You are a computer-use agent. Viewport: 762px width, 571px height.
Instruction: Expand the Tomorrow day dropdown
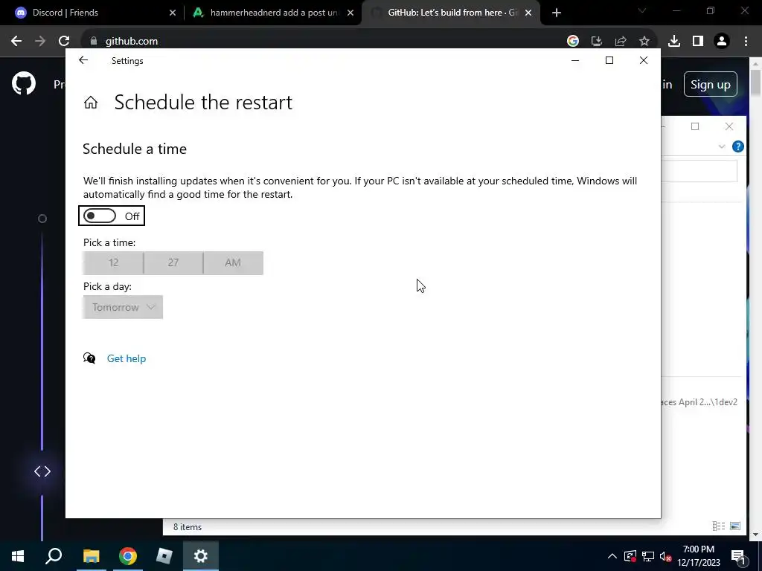click(x=123, y=307)
